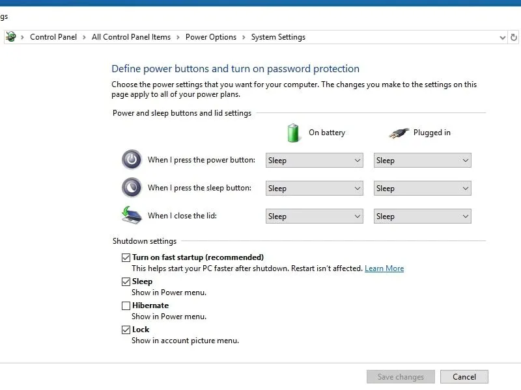
Task: Click the Control Panel icon in address bar
Action: coord(12,37)
